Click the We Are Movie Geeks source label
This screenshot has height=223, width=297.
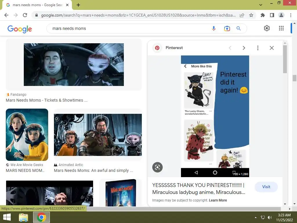[26, 165]
